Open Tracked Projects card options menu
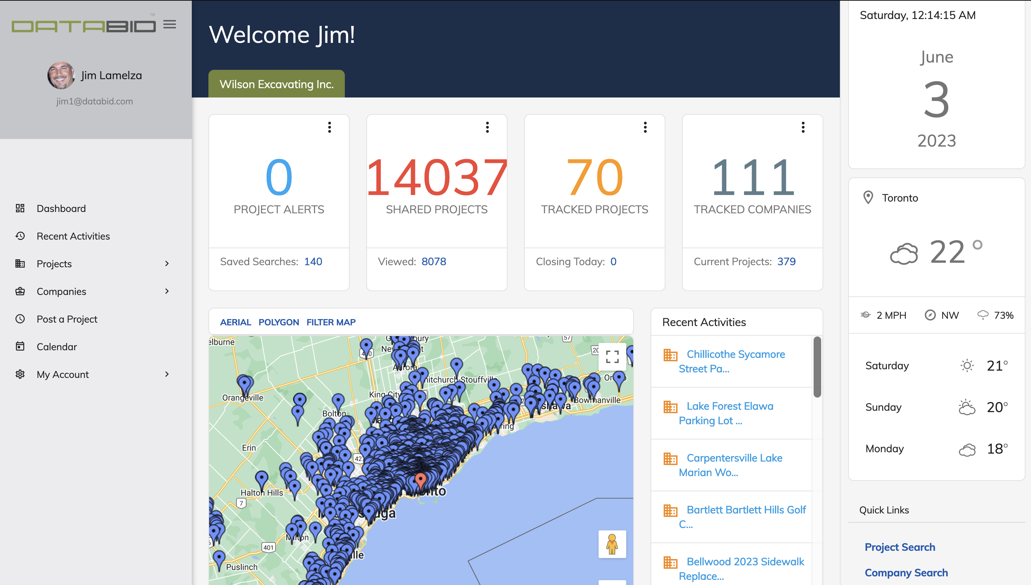Viewport: 1031px width, 585px height. 645,127
